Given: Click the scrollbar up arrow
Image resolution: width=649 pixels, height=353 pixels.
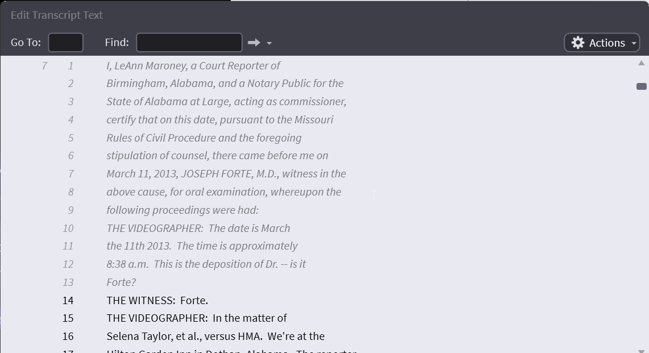Looking at the screenshot, I should [x=642, y=63].
